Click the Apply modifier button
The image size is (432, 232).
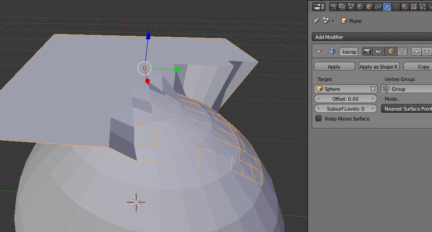click(334, 67)
